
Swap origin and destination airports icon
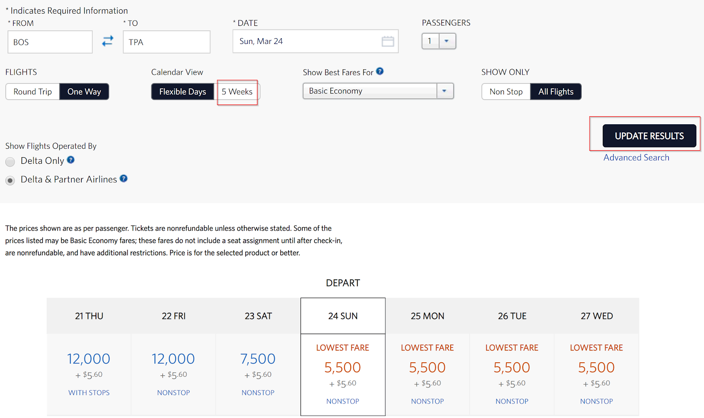(108, 41)
